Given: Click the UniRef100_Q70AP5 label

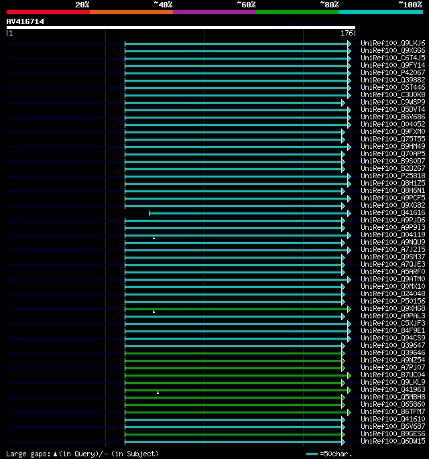Looking at the screenshot, I should click(393, 153).
